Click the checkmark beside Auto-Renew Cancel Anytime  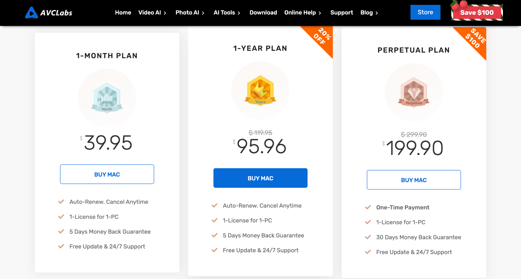tap(61, 201)
